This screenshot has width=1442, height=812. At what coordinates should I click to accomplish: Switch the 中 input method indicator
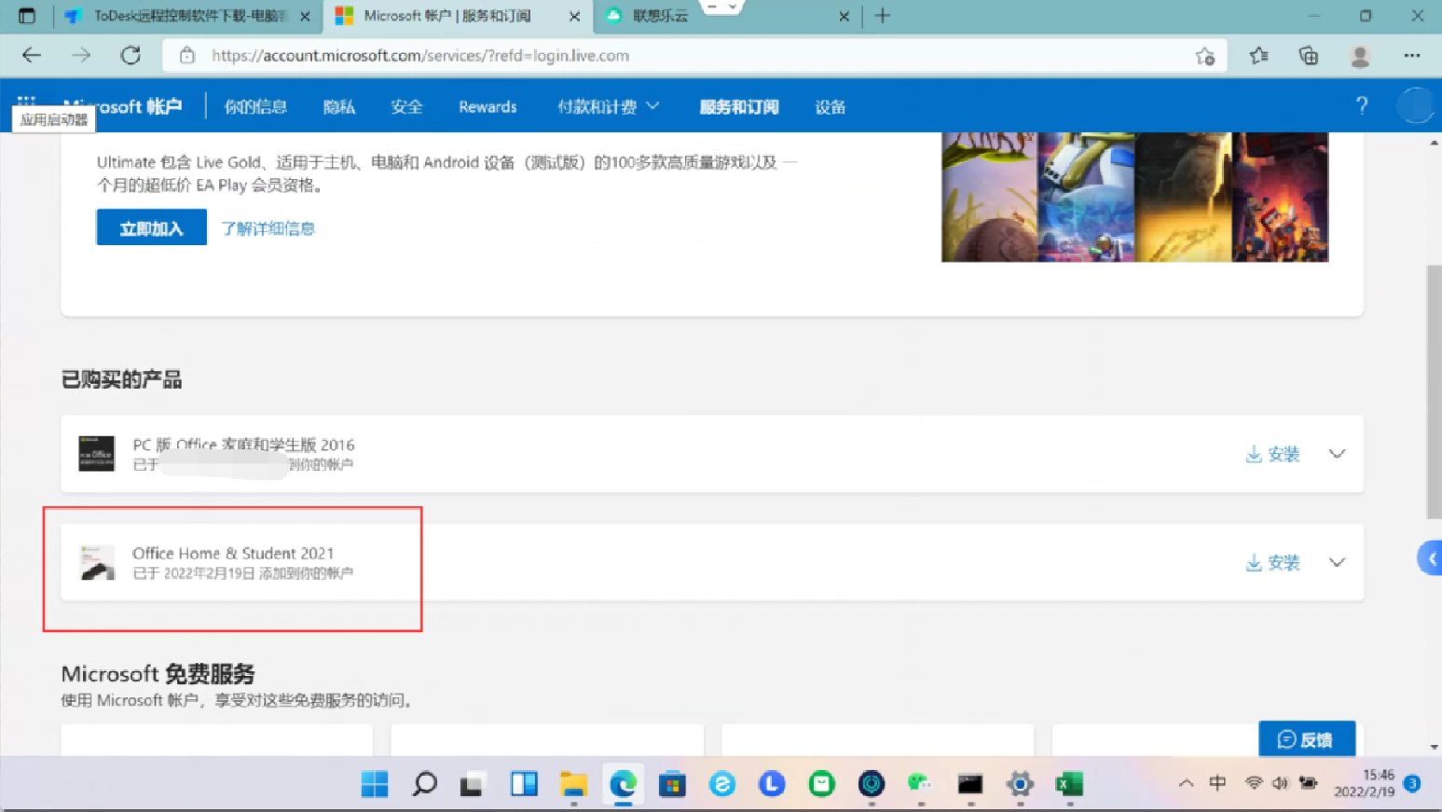1217,783
